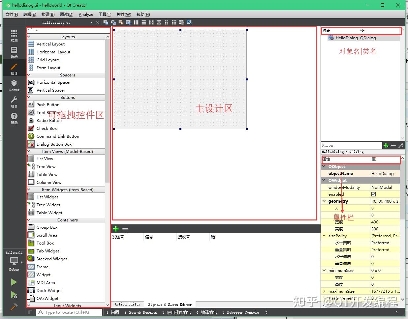Open the hellodialog.ui document selector dropdown
408x319 pixels.
(x=91, y=22)
